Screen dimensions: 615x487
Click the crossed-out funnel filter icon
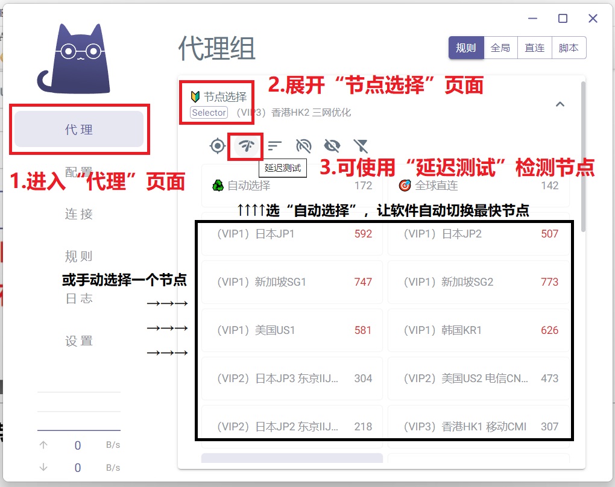[361, 145]
